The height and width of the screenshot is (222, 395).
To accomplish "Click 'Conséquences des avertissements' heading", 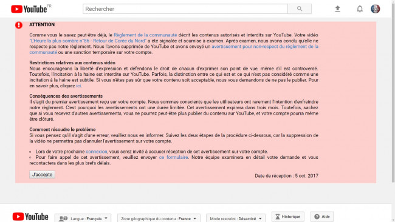I will tap(66, 96).
